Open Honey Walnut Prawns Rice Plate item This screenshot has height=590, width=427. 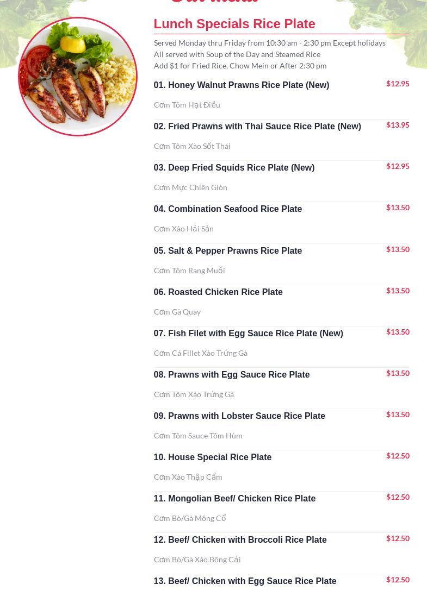click(x=242, y=85)
